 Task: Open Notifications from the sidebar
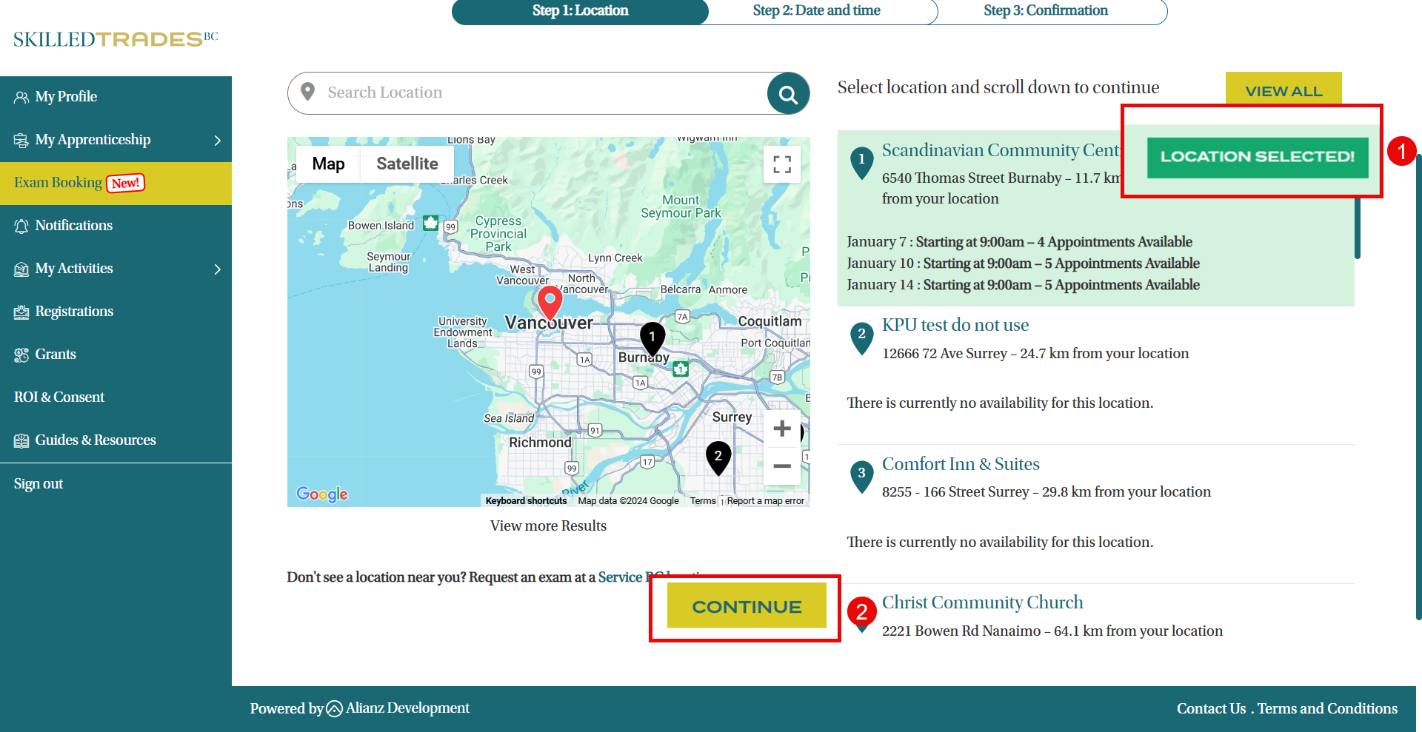[x=73, y=226]
